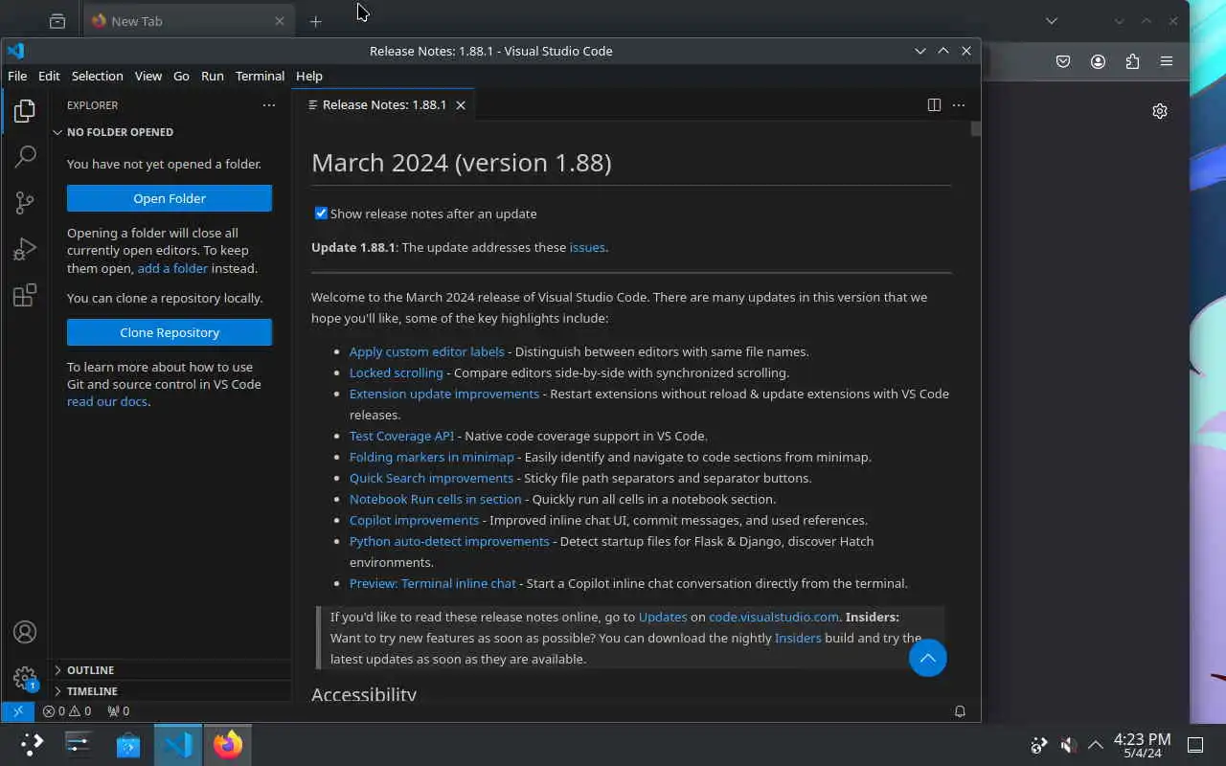Open Firefox application menu hamburger
This screenshot has width=1226, height=766.
click(1167, 61)
